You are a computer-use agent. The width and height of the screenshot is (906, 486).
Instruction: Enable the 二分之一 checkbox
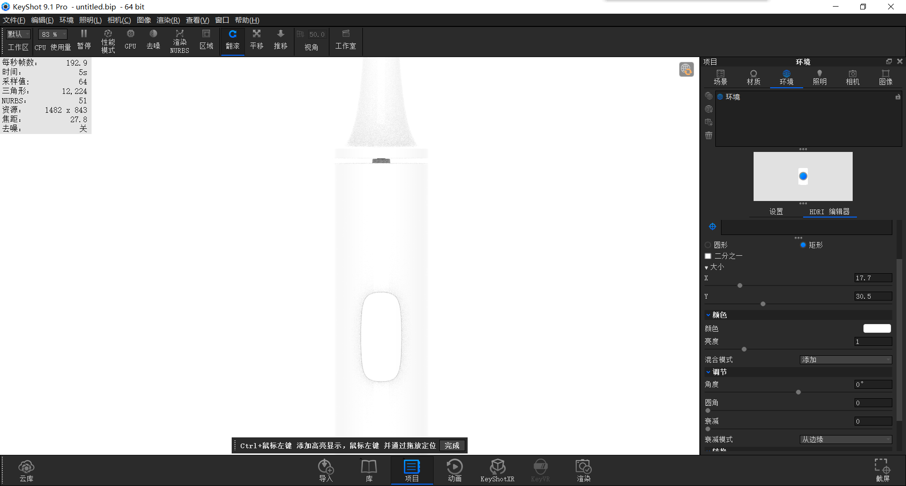pyautogui.click(x=708, y=256)
